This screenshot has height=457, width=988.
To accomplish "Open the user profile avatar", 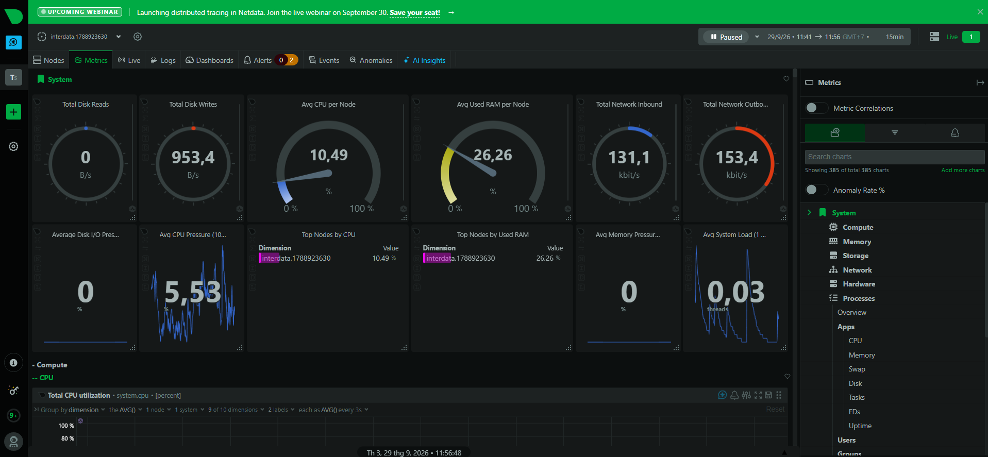I will tap(13, 442).
